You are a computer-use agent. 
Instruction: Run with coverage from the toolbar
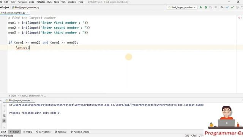211,7
